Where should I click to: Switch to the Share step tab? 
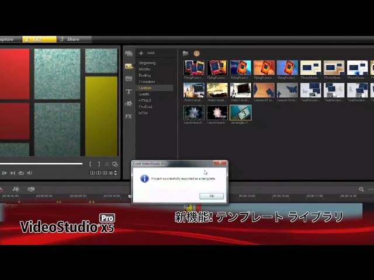(x=74, y=39)
